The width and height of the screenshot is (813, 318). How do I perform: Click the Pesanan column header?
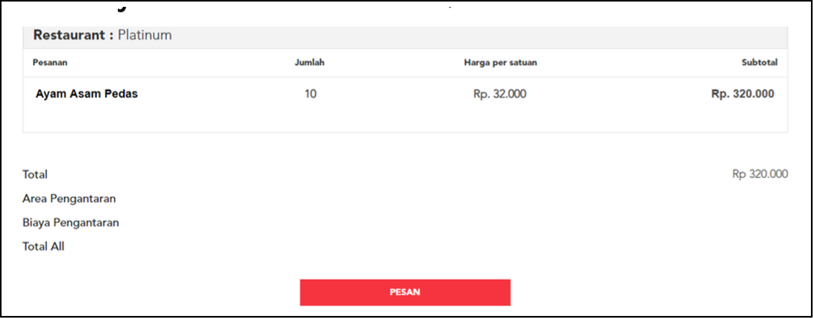point(50,62)
